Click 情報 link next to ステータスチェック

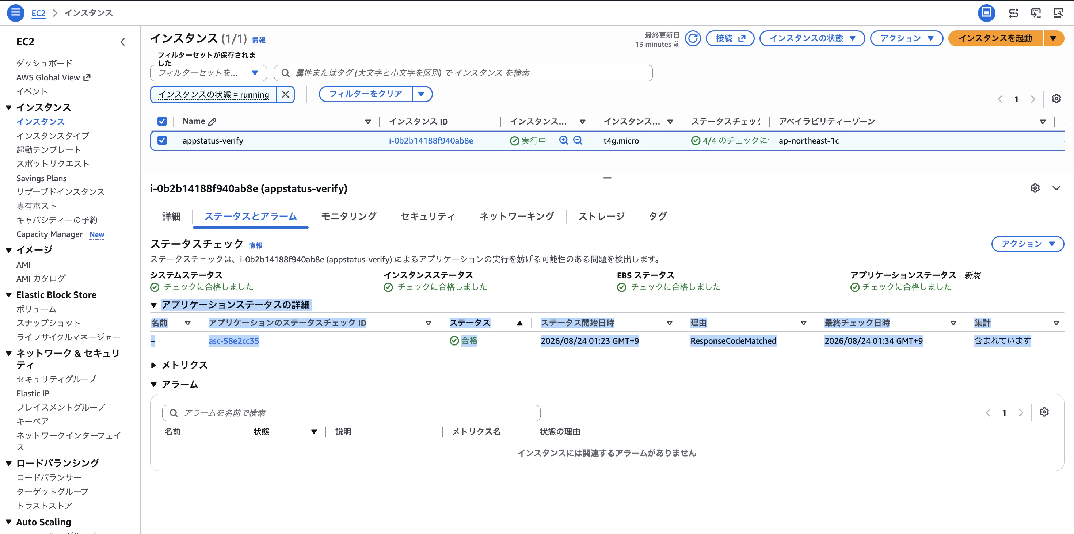[x=255, y=245]
